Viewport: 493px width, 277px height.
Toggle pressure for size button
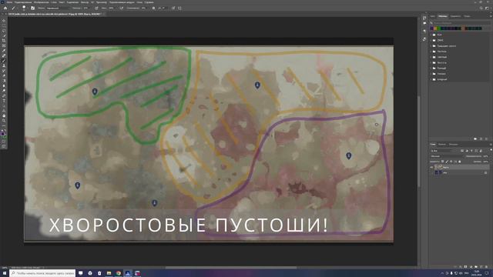point(173,8)
